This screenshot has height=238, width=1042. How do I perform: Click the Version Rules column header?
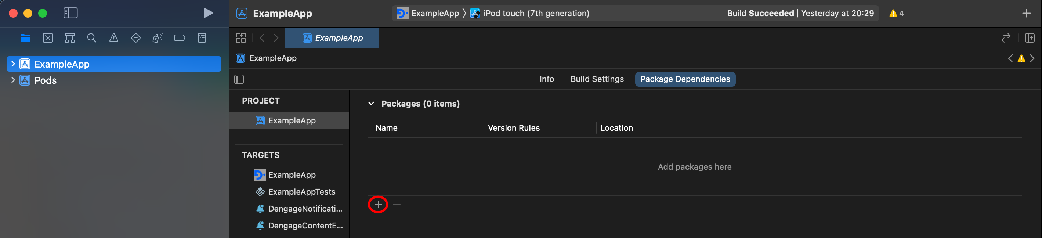pos(513,128)
